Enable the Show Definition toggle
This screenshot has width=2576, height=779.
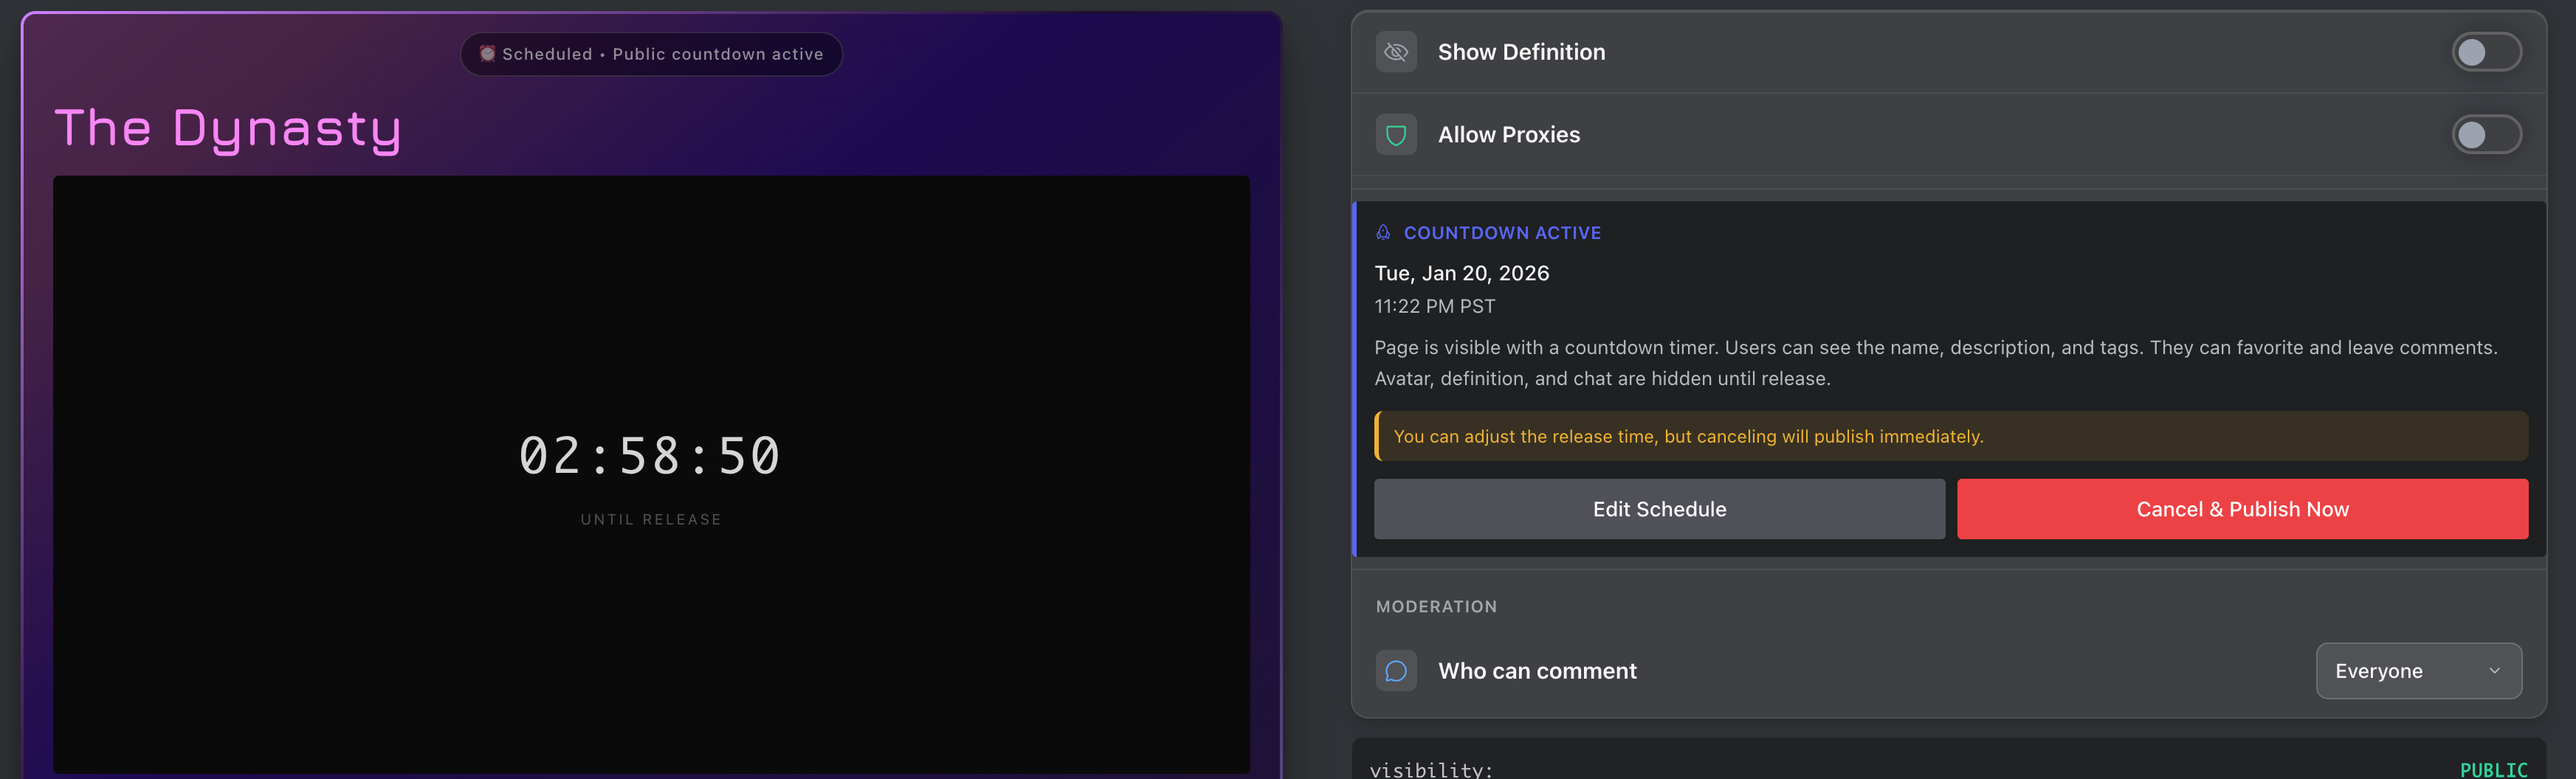coord(2487,52)
